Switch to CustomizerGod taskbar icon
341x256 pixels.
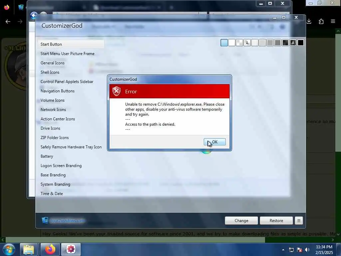71,249
